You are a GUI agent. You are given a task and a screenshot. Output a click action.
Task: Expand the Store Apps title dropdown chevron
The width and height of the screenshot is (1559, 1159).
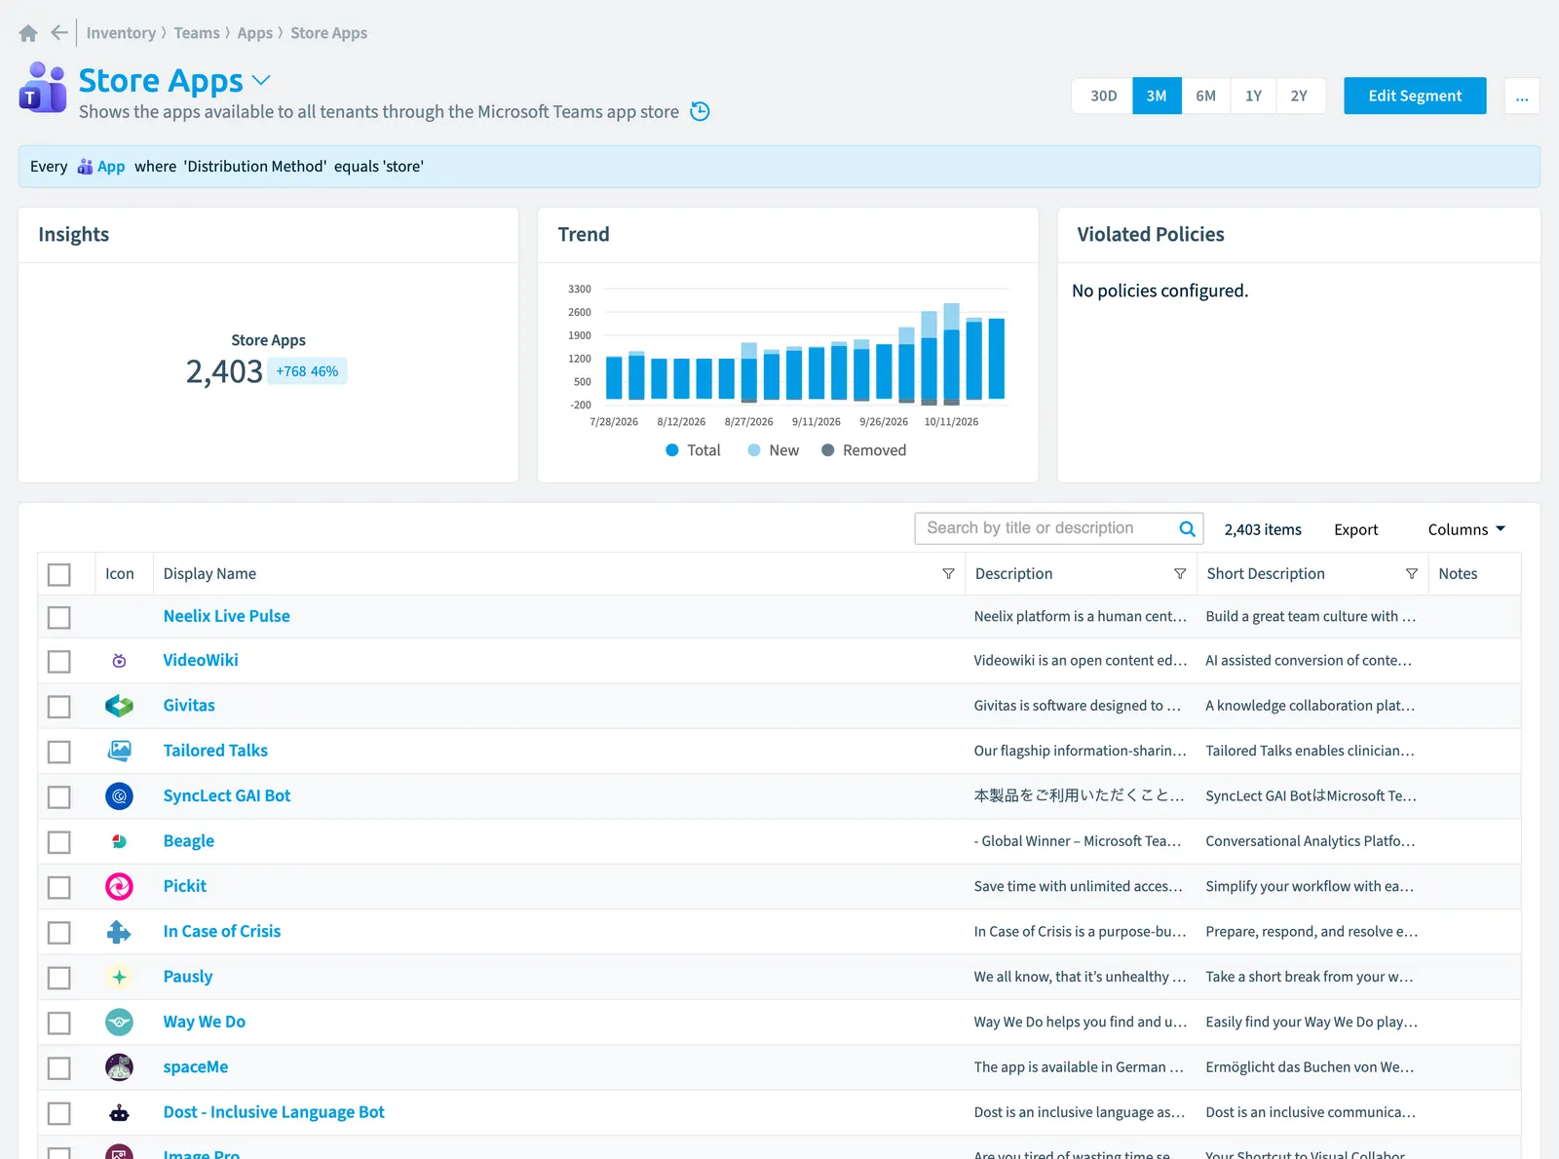261,80
